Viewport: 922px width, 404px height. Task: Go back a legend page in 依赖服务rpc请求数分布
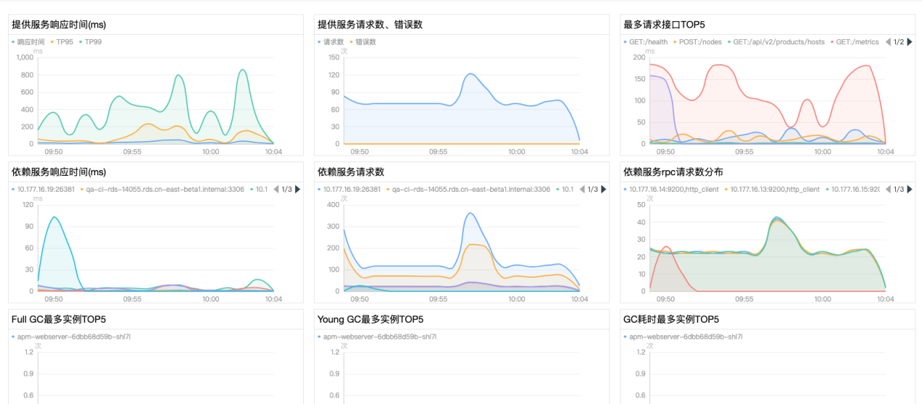point(888,190)
